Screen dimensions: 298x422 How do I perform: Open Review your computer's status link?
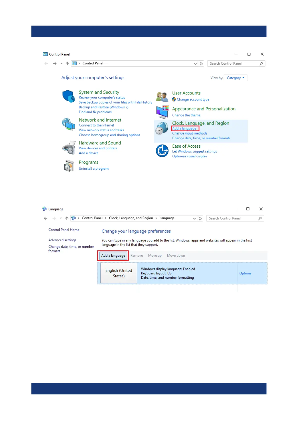102,97
